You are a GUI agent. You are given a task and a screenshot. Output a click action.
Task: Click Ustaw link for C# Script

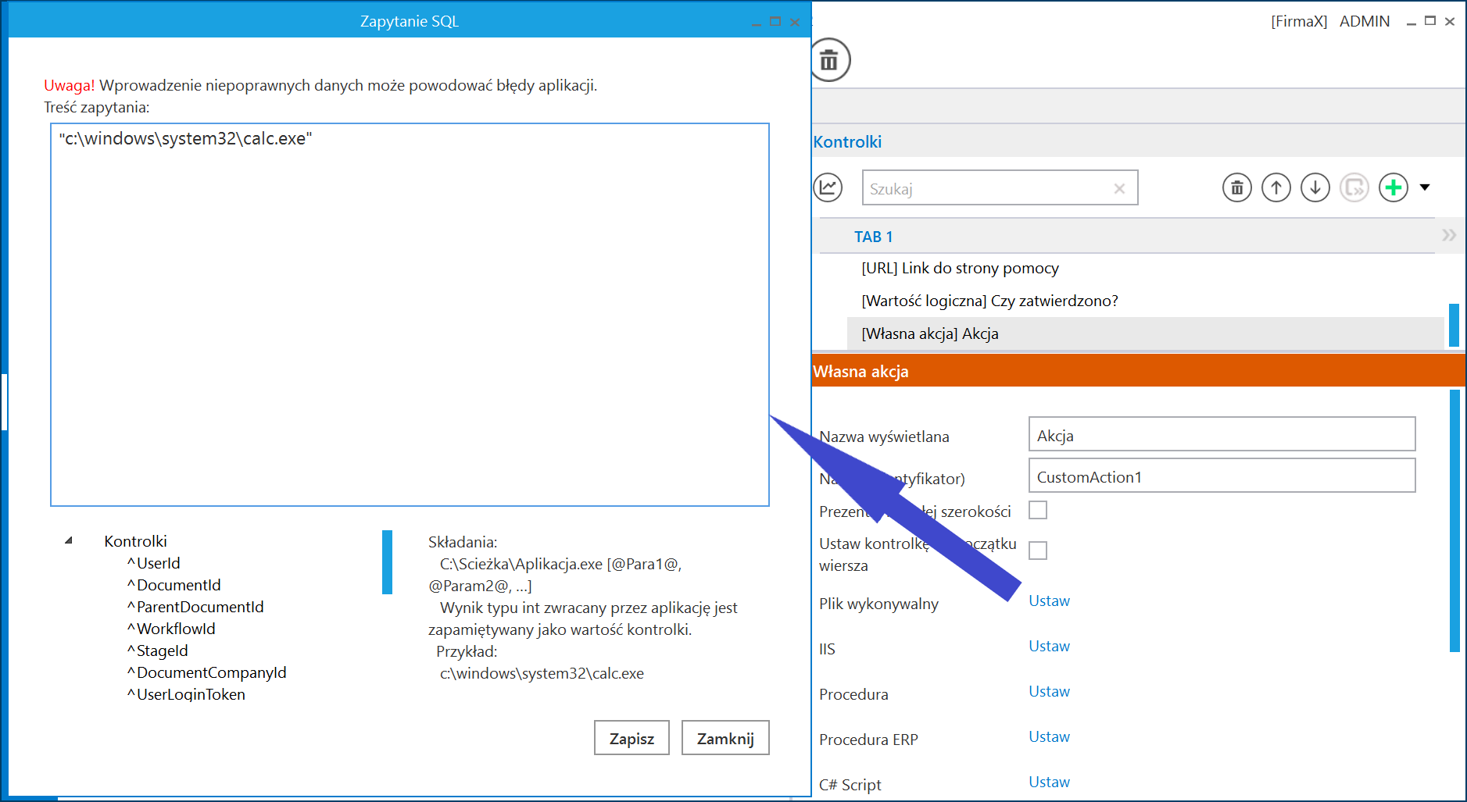1049,782
